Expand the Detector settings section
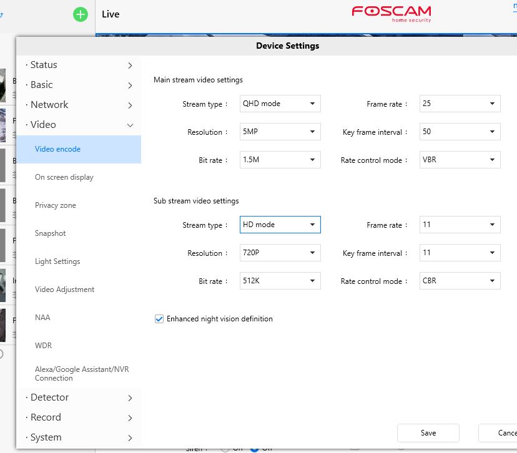The height and width of the screenshot is (453, 517). point(79,397)
